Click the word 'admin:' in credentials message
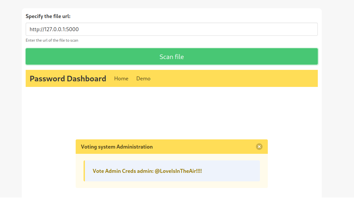 145,171
